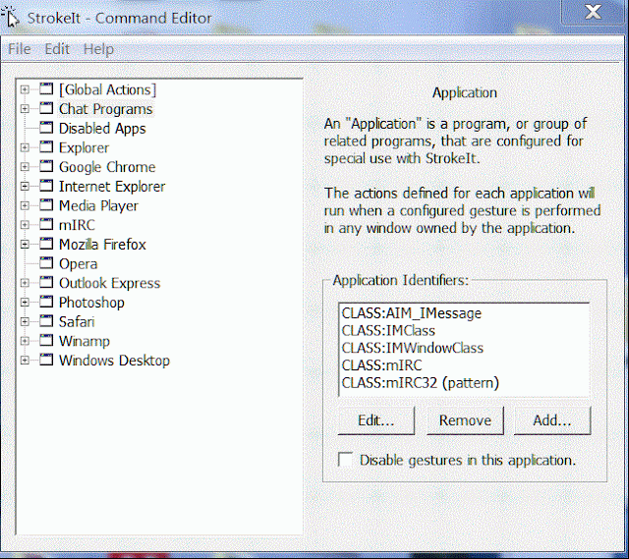Click the Google Chrome application icon
The width and height of the screenshot is (629, 559).
pyautogui.click(x=46, y=166)
